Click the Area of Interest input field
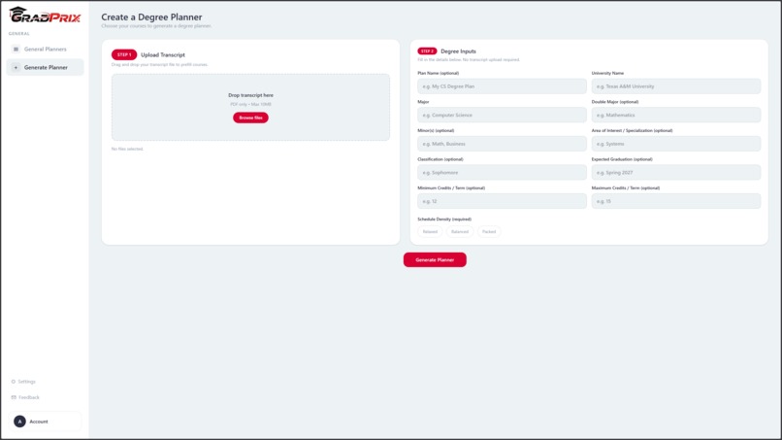Image resolution: width=782 pixels, height=440 pixels. click(676, 144)
